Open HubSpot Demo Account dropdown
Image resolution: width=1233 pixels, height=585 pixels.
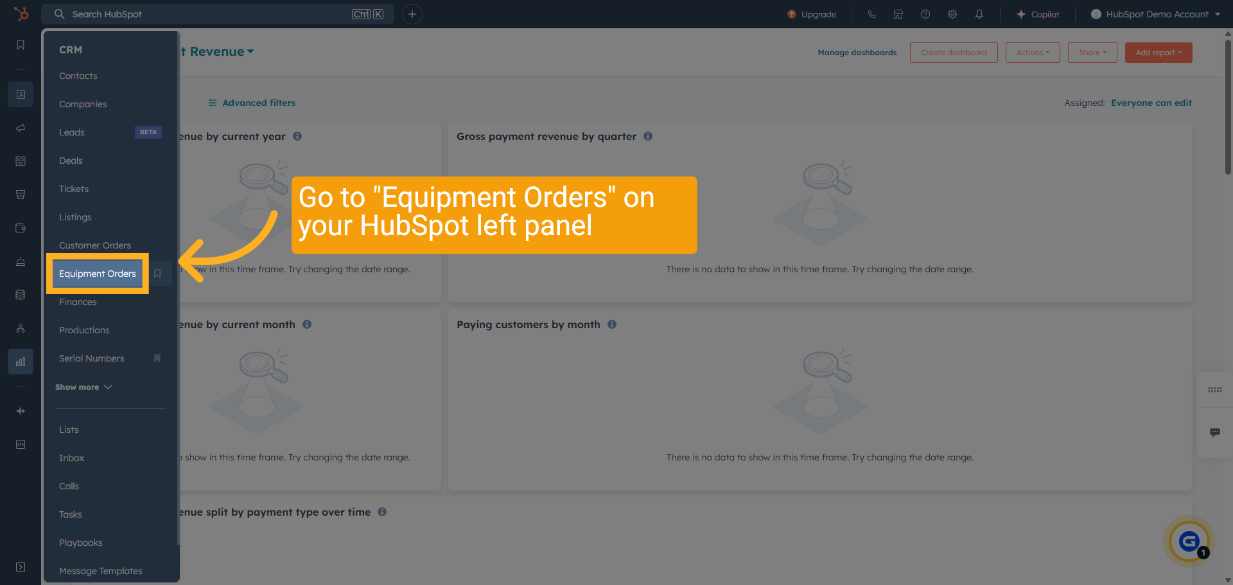1155,14
